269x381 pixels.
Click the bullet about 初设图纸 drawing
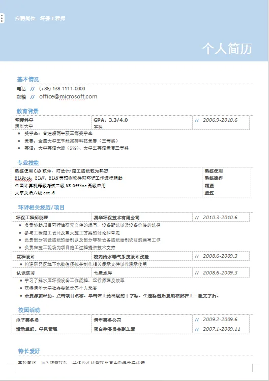[x=93, y=240]
